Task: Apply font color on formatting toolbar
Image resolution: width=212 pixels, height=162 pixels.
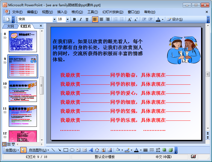Action: [158, 19]
